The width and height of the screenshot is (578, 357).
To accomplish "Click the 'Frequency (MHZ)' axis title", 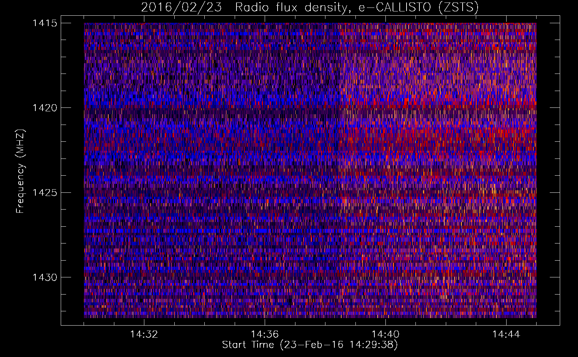I will pos(20,171).
